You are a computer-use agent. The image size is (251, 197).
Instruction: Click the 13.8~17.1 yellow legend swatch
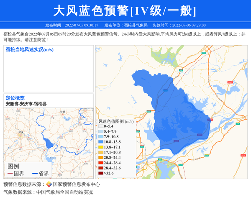100,147
